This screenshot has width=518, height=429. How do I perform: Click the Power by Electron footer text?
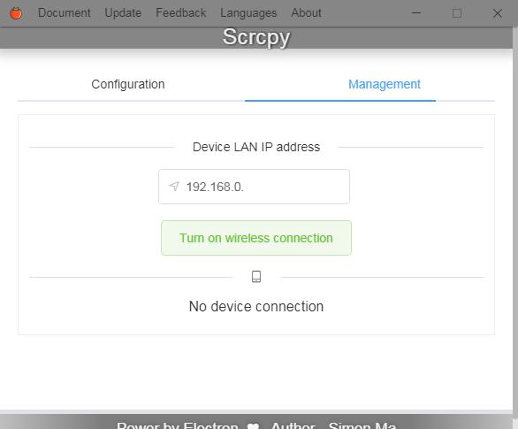(178, 425)
